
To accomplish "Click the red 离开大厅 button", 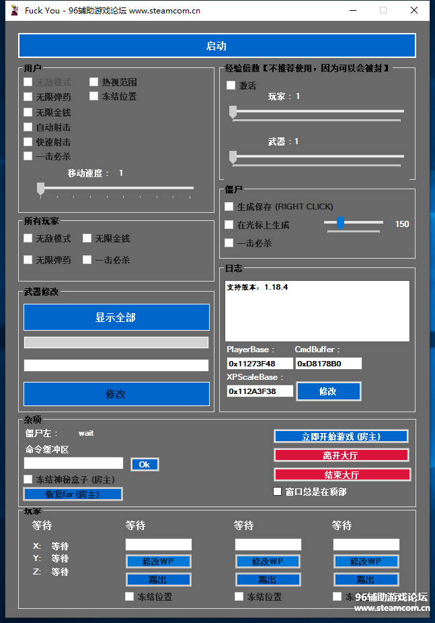I will [x=341, y=455].
